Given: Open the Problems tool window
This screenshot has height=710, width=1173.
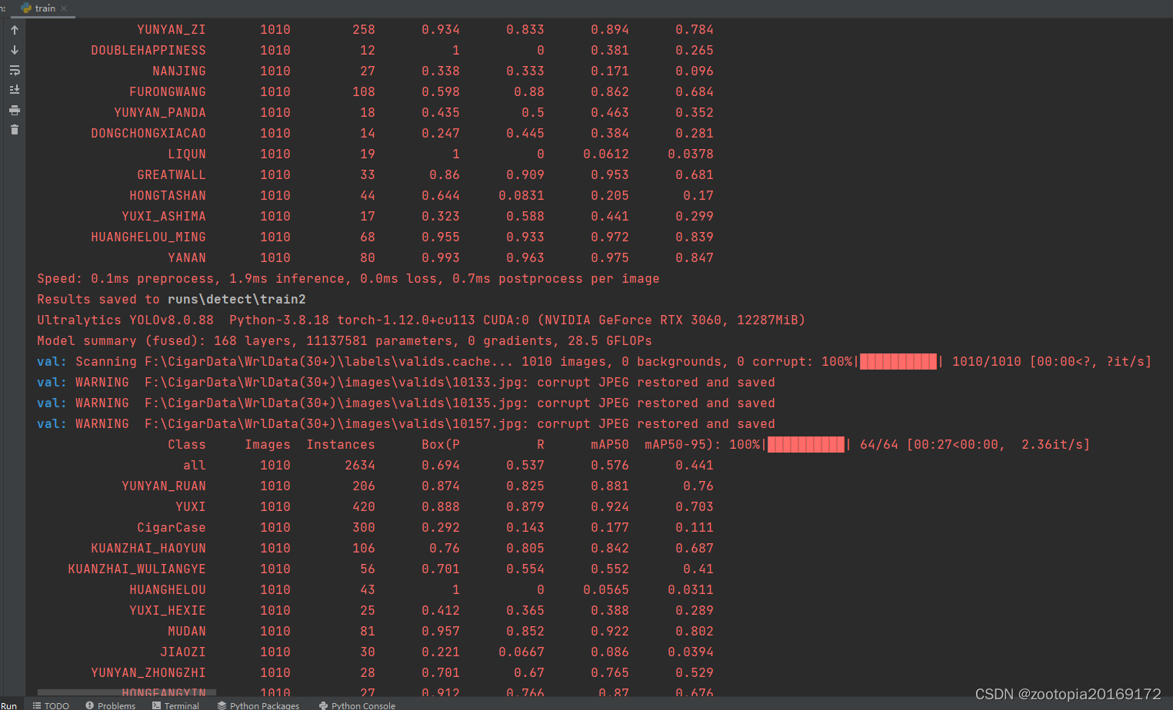Looking at the screenshot, I should [x=111, y=705].
